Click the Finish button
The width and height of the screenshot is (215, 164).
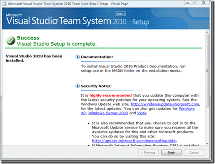tap(171, 152)
